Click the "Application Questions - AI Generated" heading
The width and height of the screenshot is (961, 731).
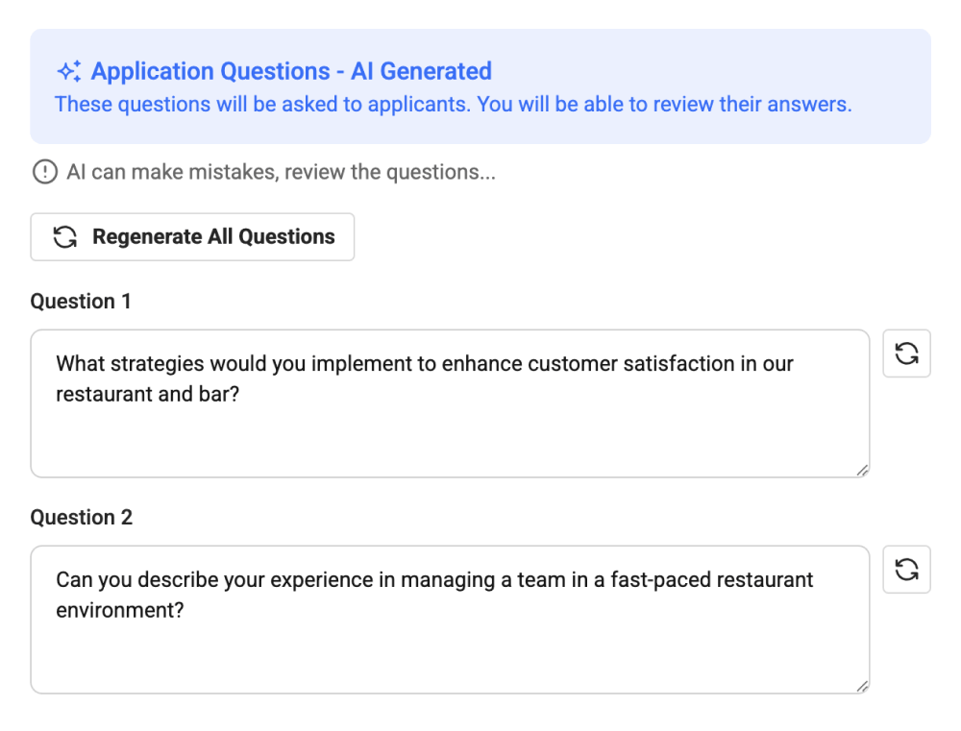tap(291, 72)
